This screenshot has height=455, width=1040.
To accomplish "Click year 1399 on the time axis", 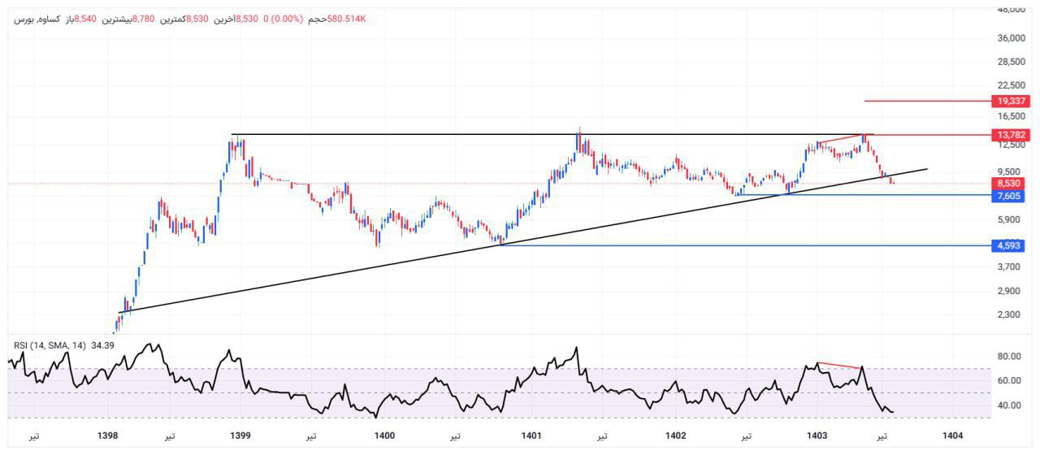I will tap(240, 436).
